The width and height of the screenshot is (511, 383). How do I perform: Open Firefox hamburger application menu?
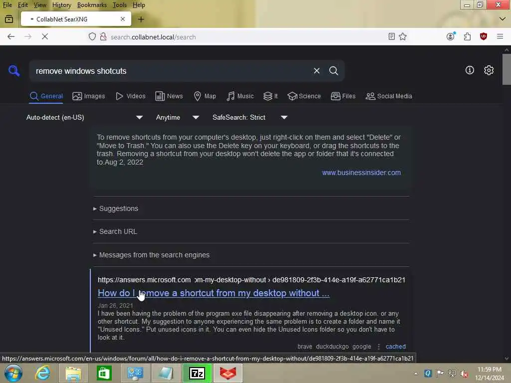coord(500,36)
